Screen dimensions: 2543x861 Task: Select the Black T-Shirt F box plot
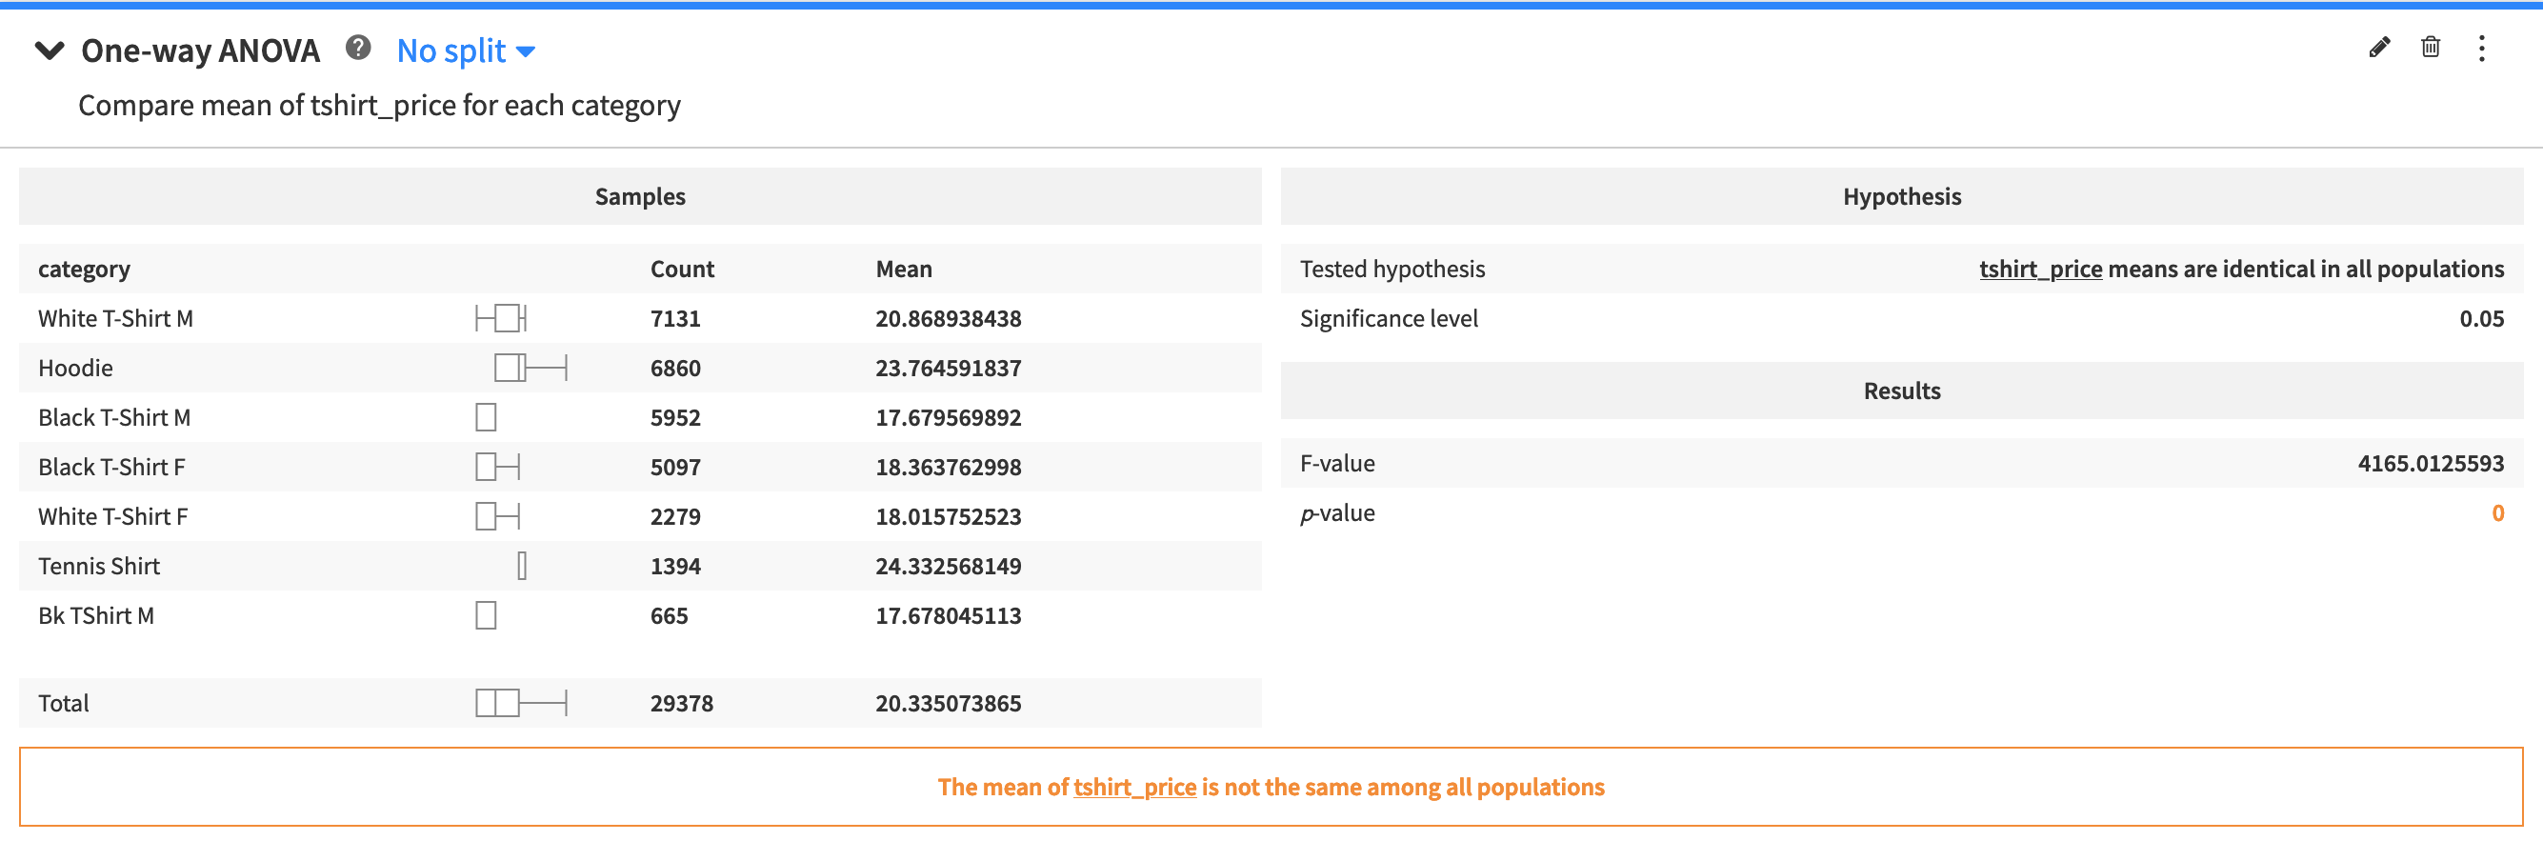pyautogui.click(x=497, y=466)
